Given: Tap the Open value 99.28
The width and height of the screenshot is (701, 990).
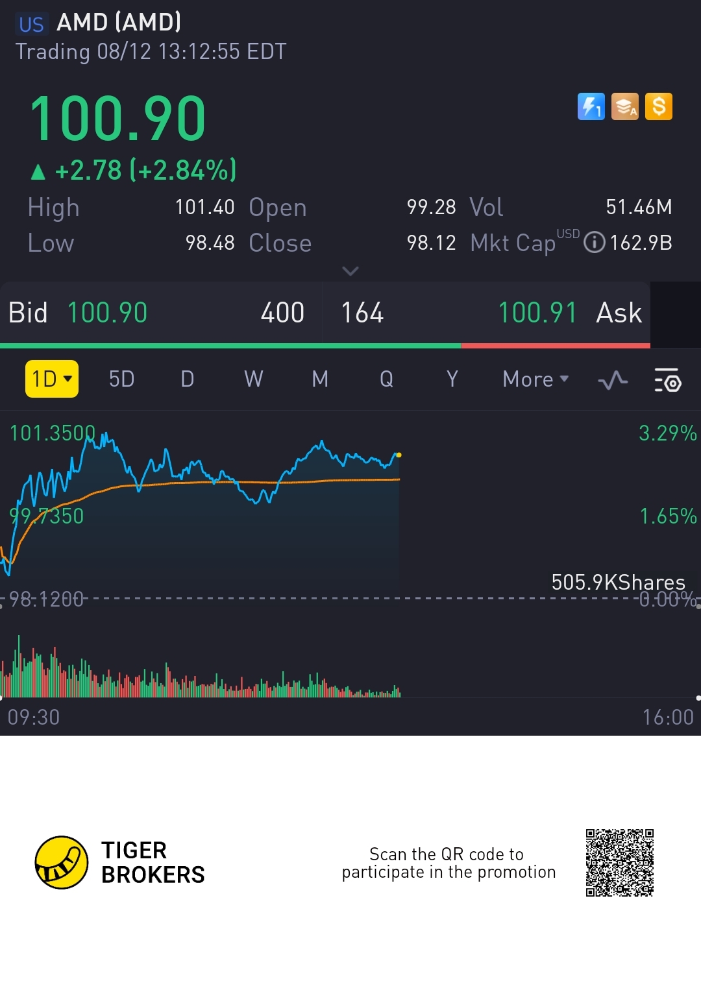Looking at the screenshot, I should [432, 207].
